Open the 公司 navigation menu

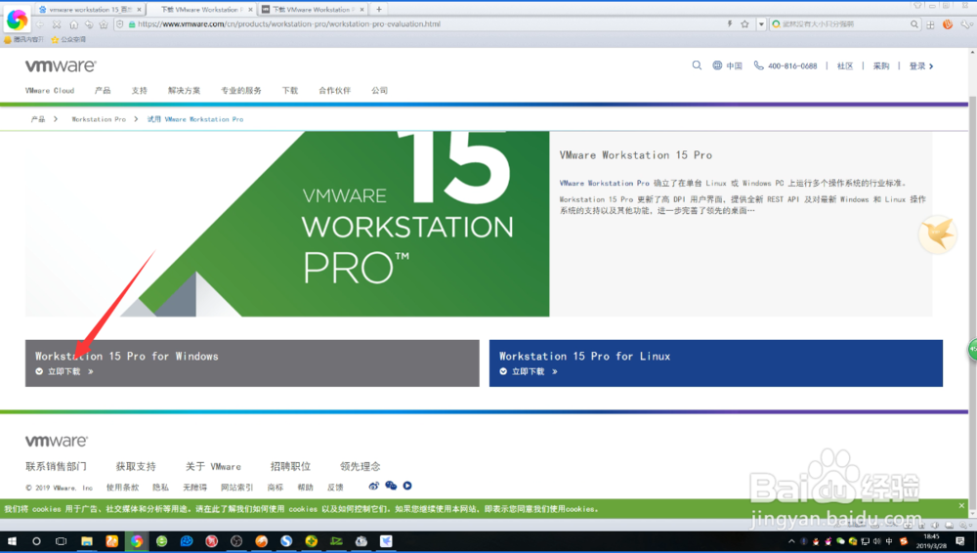379,91
